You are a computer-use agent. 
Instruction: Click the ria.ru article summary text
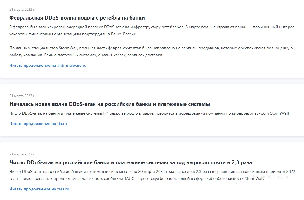pyautogui.click(x=149, y=113)
